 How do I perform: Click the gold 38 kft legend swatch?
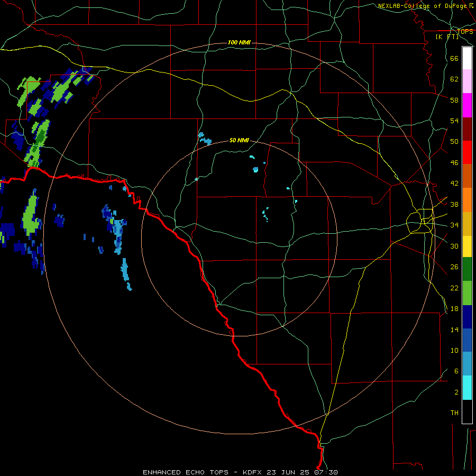[x=467, y=224]
